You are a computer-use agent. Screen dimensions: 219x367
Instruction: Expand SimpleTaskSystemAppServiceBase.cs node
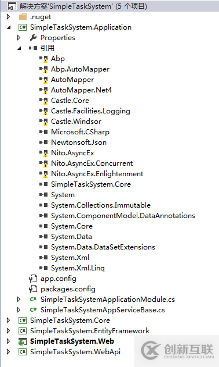[19, 310]
